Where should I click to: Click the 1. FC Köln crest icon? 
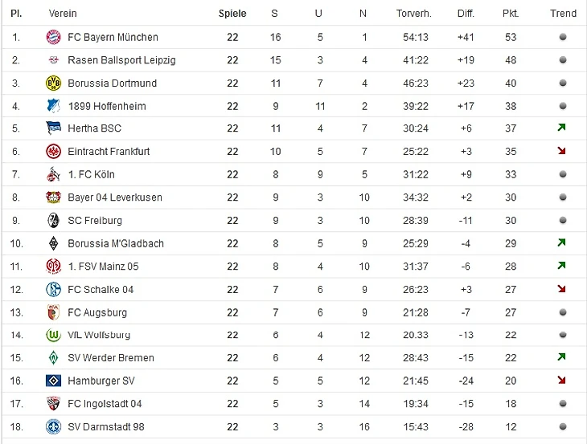pyautogui.click(x=53, y=174)
